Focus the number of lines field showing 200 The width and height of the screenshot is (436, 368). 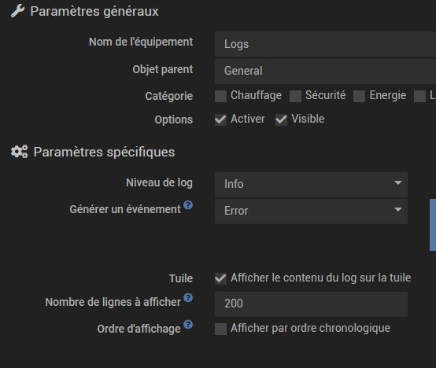pyautogui.click(x=311, y=304)
